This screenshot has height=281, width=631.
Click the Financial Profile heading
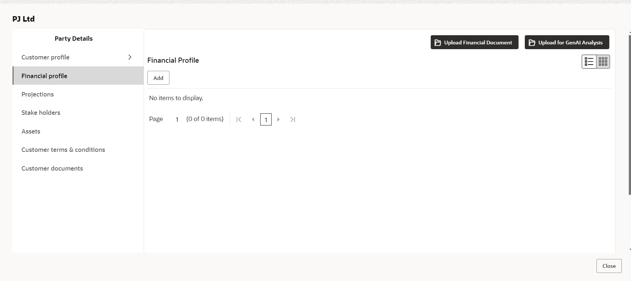173,60
